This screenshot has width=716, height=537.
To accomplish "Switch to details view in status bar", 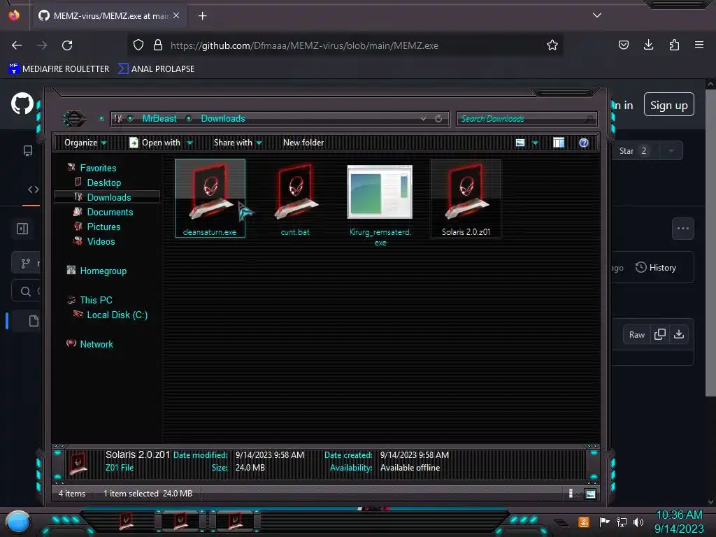I will [x=571, y=494].
